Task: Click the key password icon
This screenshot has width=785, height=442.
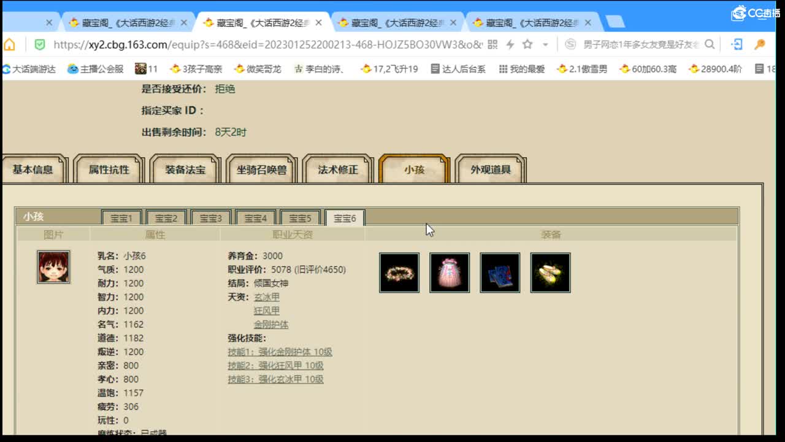Action: 760,44
